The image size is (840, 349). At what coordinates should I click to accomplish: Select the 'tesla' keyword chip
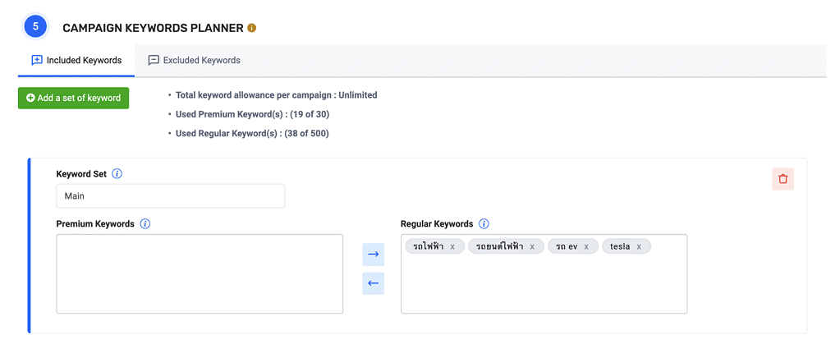click(620, 246)
